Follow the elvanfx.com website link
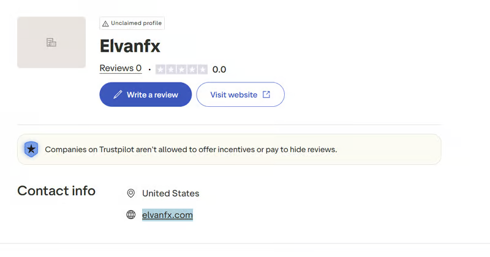Image resolution: width=490 pixels, height=257 pixels. coord(167,215)
